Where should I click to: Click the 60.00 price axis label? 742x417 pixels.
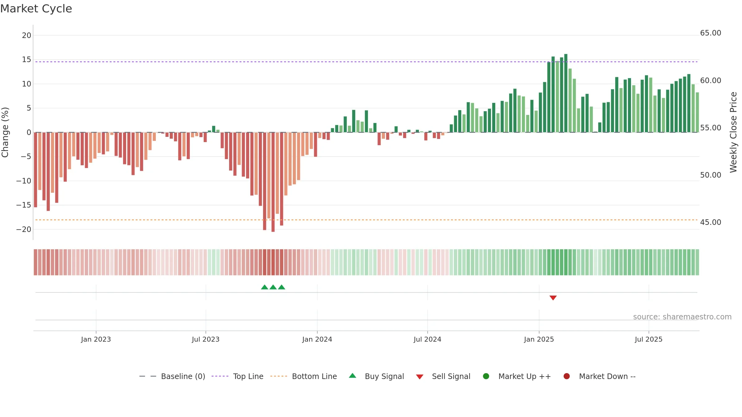pyautogui.click(x=710, y=80)
